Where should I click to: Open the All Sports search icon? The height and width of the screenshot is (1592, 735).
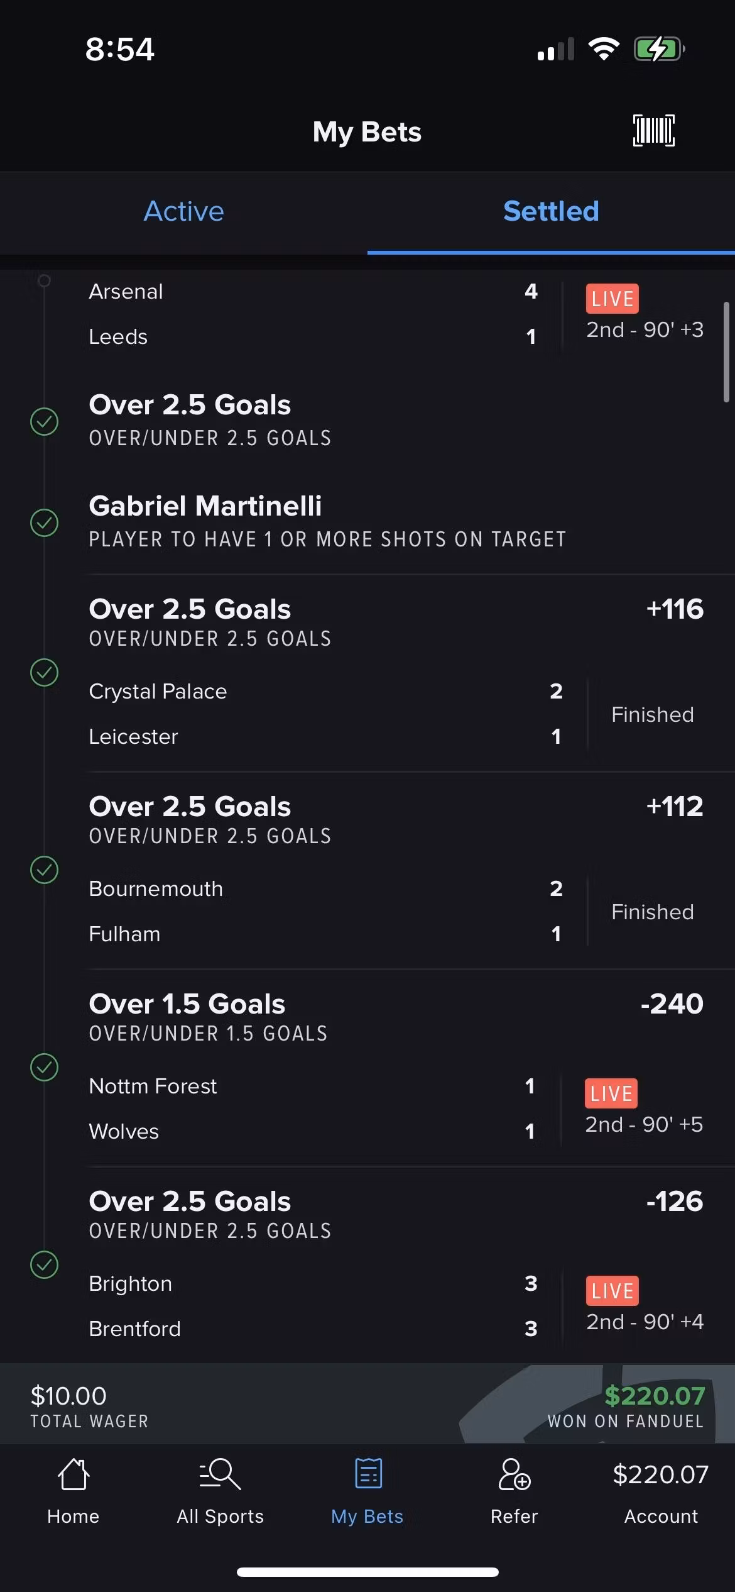[x=220, y=1474]
